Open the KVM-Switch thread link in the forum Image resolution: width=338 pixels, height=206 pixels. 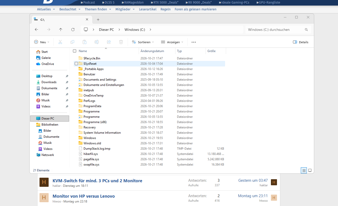[97, 181]
